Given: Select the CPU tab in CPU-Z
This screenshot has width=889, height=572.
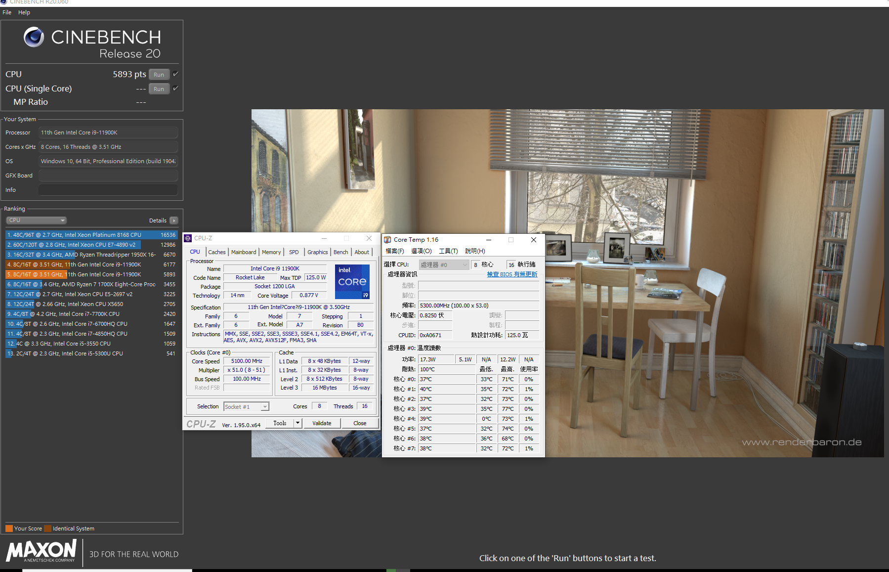Looking at the screenshot, I should coord(195,252).
